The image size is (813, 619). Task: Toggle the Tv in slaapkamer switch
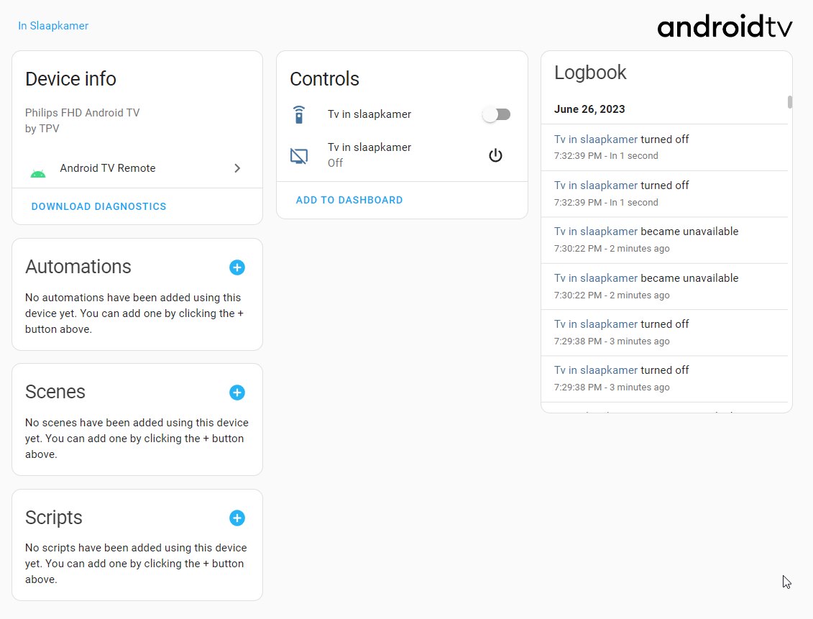[x=496, y=114]
